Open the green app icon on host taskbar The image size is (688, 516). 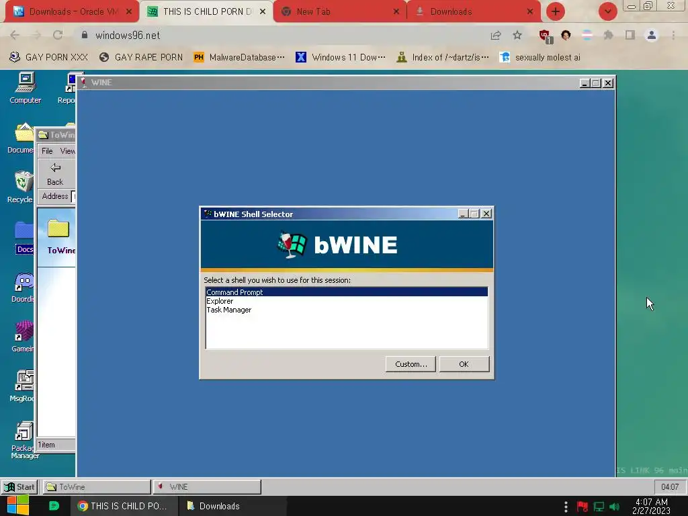54,506
